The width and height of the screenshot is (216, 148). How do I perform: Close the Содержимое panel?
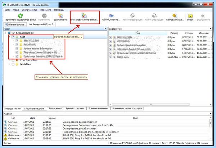click(x=210, y=29)
